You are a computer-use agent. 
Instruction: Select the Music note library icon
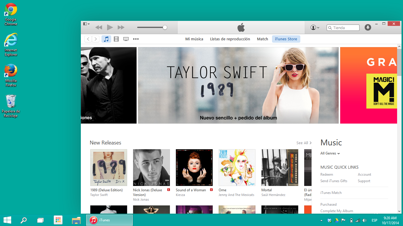tap(106, 39)
